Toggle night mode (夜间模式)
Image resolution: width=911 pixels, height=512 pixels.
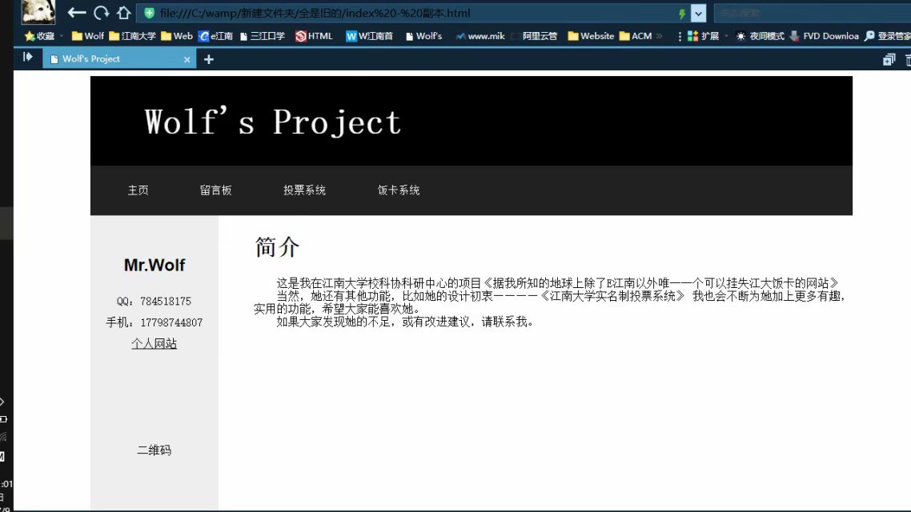point(761,36)
